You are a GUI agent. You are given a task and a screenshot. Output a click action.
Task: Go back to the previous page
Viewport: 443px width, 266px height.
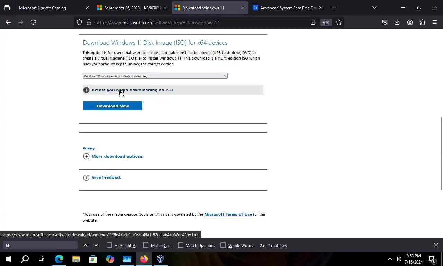click(x=8, y=22)
